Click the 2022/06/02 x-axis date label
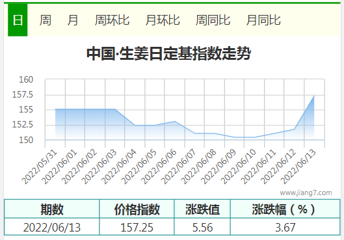344x240 pixels. pyautogui.click(x=79, y=167)
